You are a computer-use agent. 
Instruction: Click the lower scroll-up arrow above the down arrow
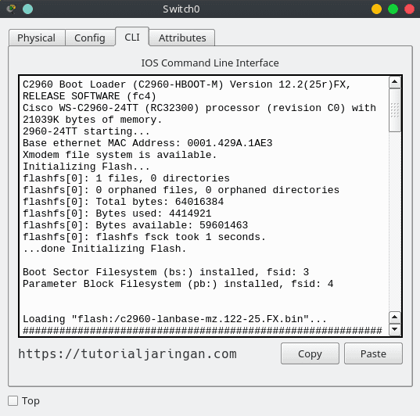(x=395, y=317)
